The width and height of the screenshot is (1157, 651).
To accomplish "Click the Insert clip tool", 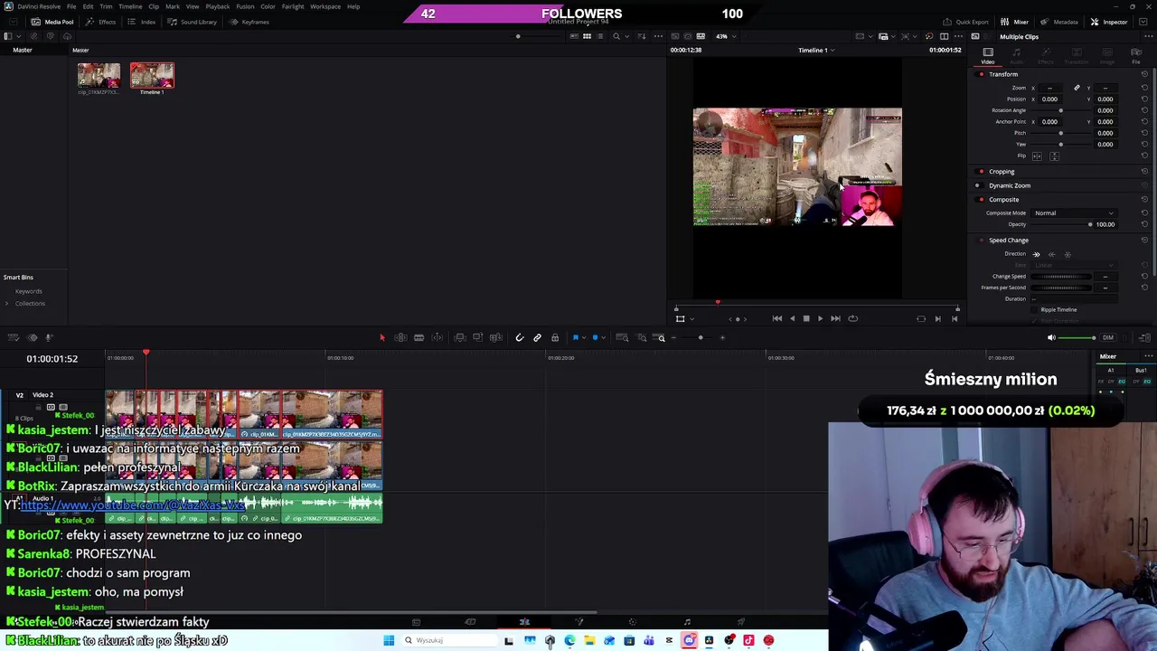I will (x=459, y=337).
